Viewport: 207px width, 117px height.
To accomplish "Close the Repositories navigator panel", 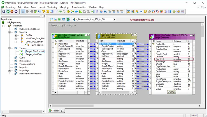I will (x=44, y=16).
